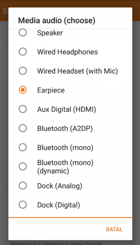Select Bluetooth (mono) (dynamic) radio button
Viewport: 140px width, 245px height.
[x=23, y=166]
